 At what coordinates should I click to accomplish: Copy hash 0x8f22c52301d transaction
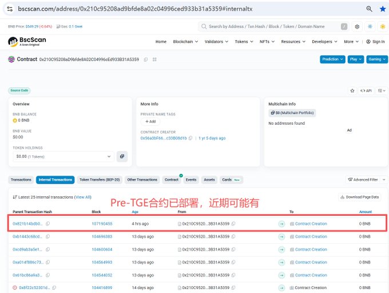click(x=54, y=288)
